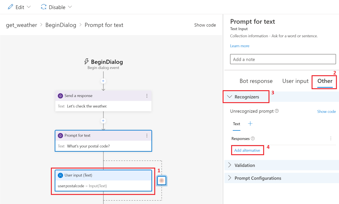Click the help icon beside Unrecognized prompt
Screen dimensions: 339x204
[277, 111]
